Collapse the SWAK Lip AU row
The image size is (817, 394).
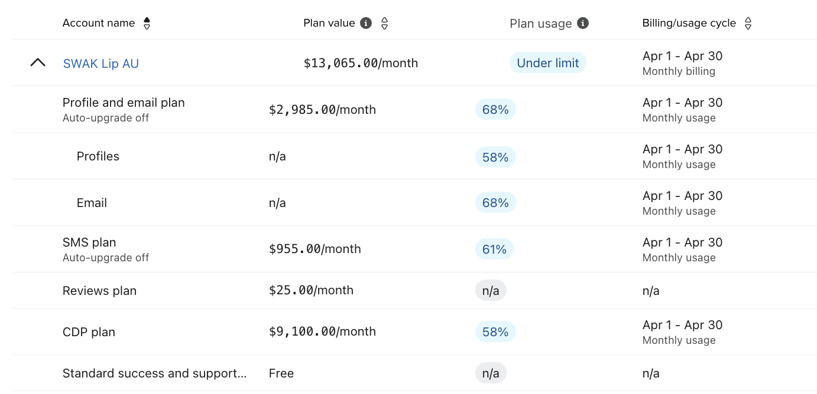[38, 63]
